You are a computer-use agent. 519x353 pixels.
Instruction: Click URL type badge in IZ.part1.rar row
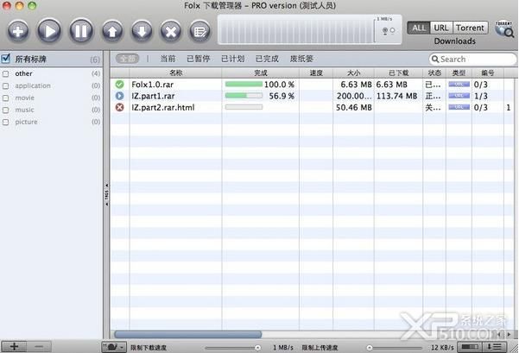point(459,96)
